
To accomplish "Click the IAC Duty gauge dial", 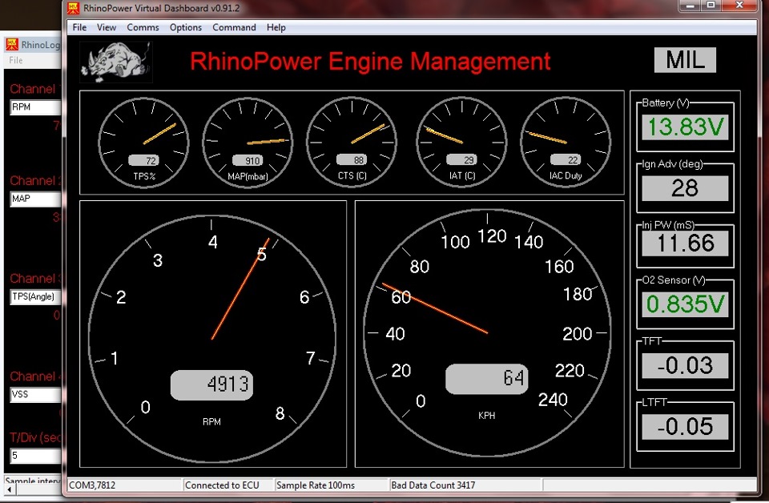I will 566,143.
